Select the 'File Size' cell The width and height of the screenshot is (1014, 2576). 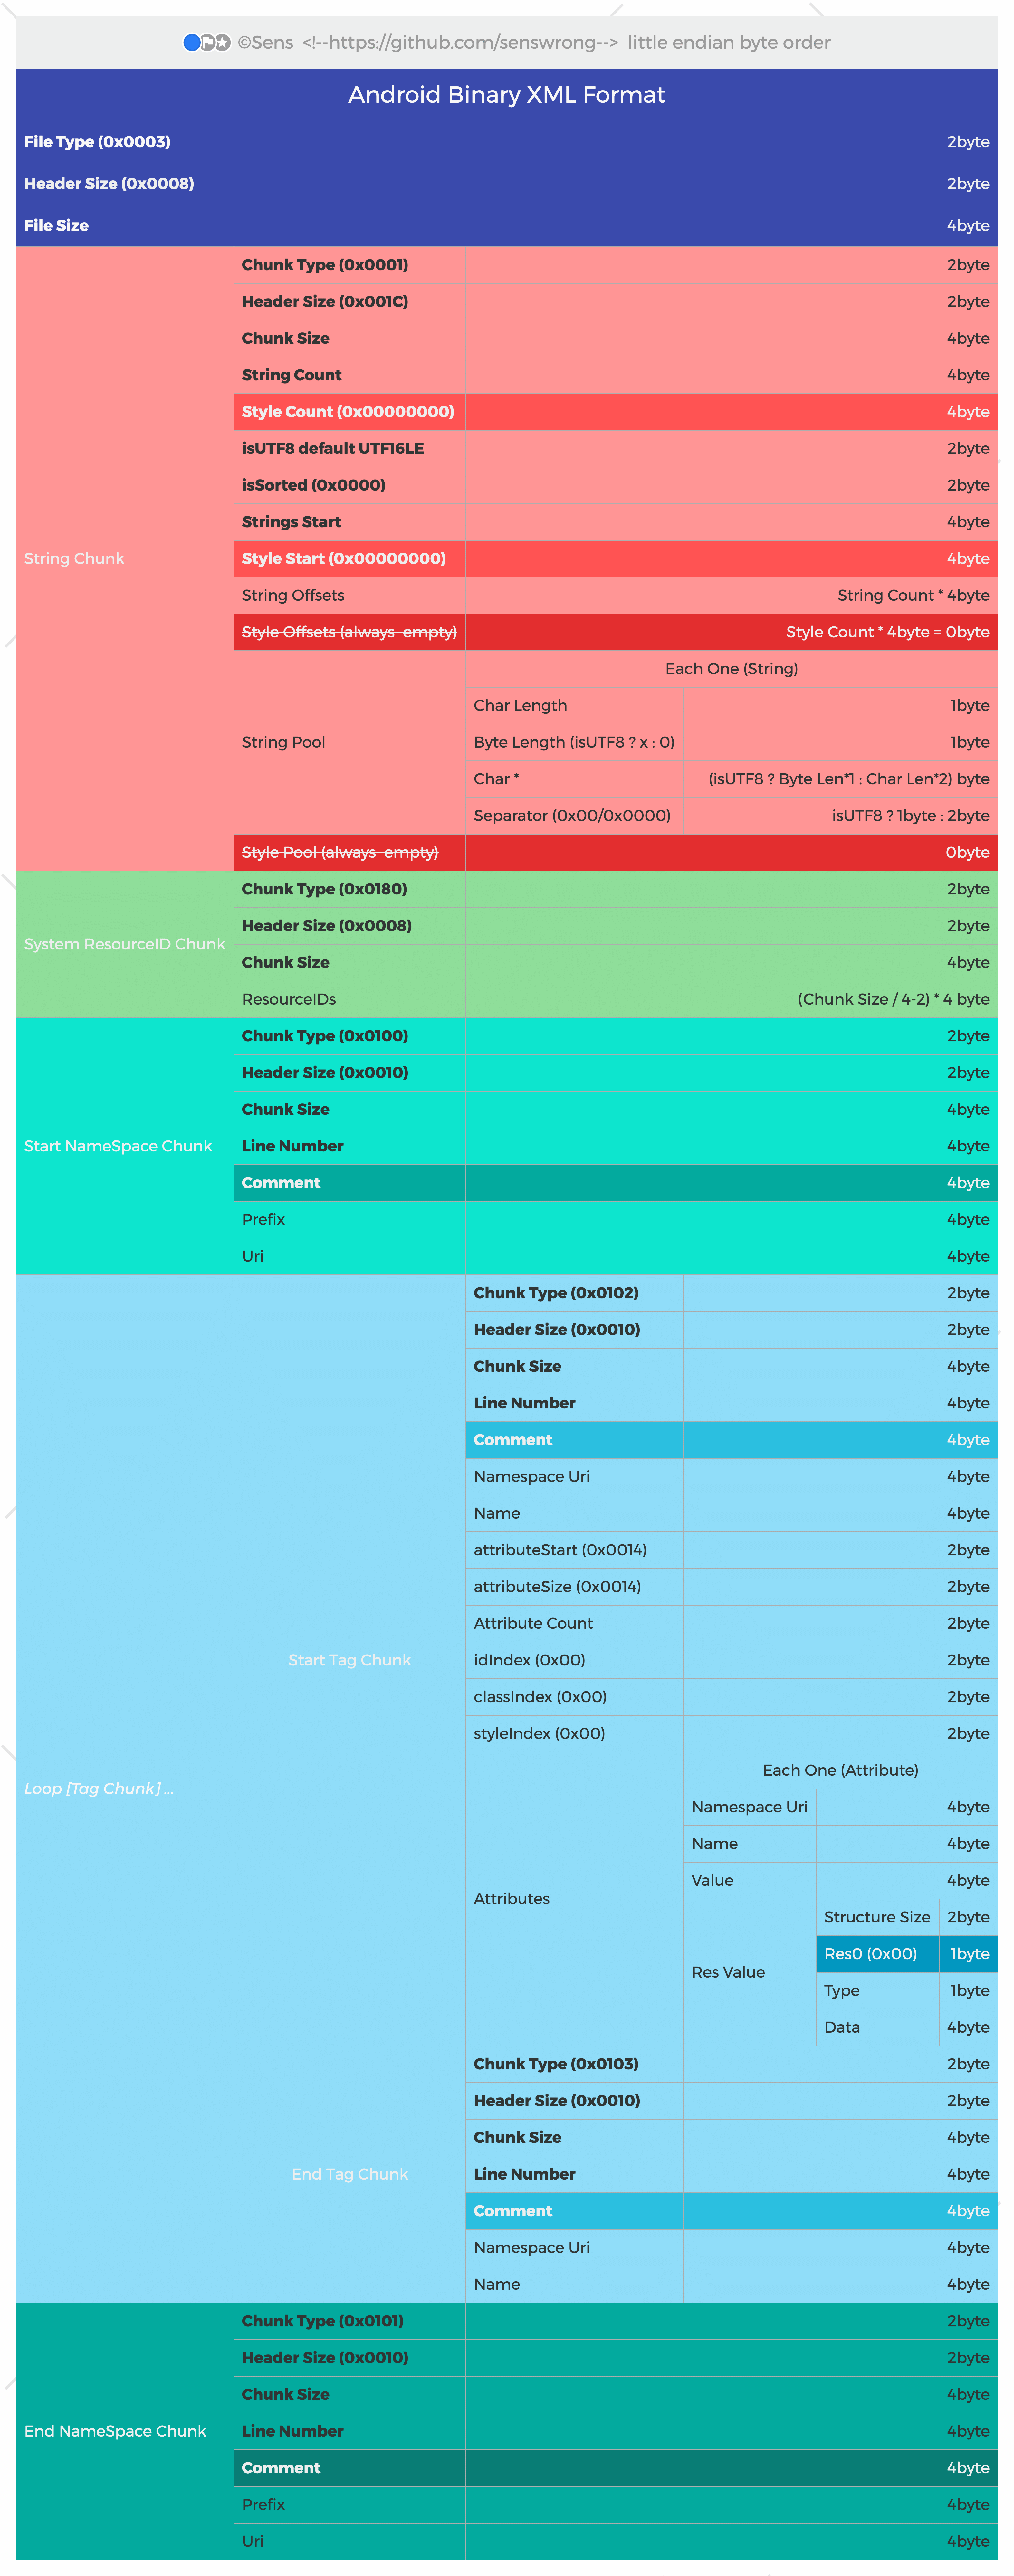pos(125,226)
